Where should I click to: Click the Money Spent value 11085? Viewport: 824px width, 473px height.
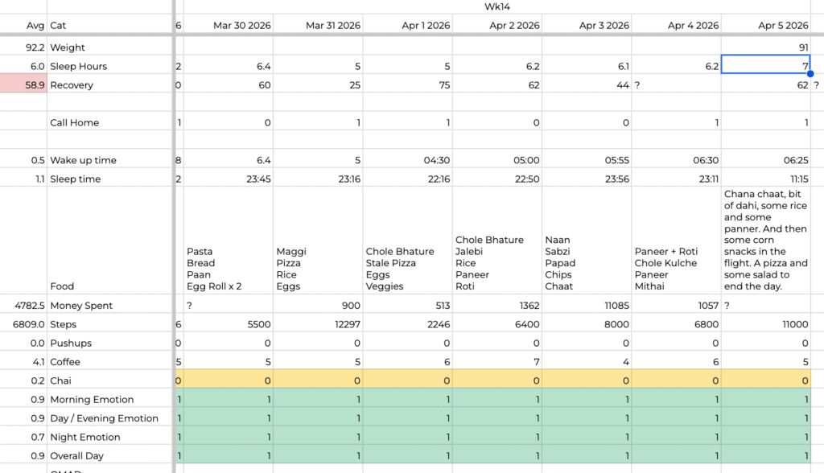(x=589, y=306)
